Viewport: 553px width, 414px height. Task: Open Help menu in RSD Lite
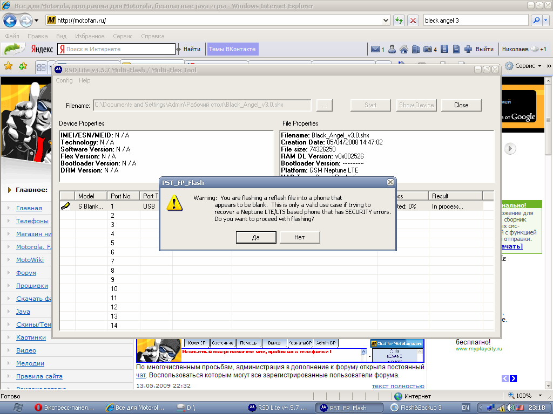(x=85, y=80)
